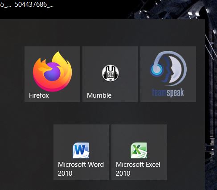
Task: Open the Firefox tile
Action: tap(52, 74)
